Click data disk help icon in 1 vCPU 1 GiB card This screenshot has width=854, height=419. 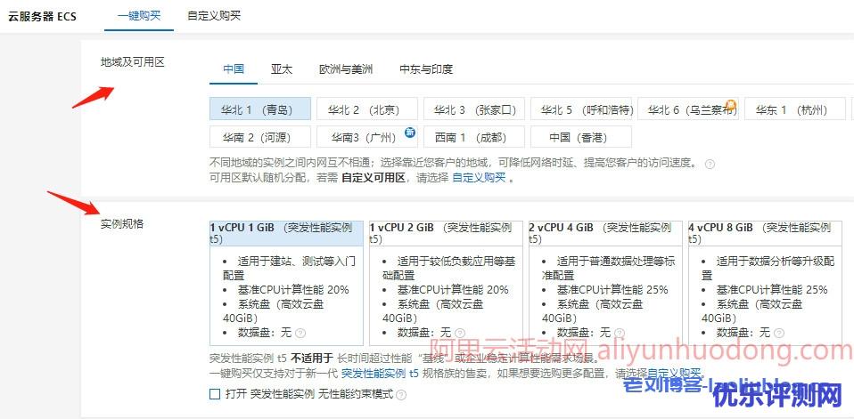click(300, 333)
